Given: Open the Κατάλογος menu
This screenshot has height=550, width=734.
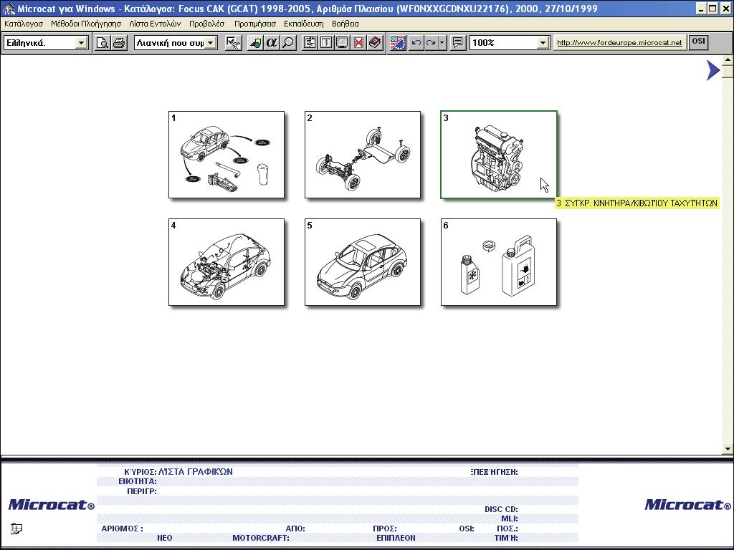Looking at the screenshot, I should pos(24,24).
